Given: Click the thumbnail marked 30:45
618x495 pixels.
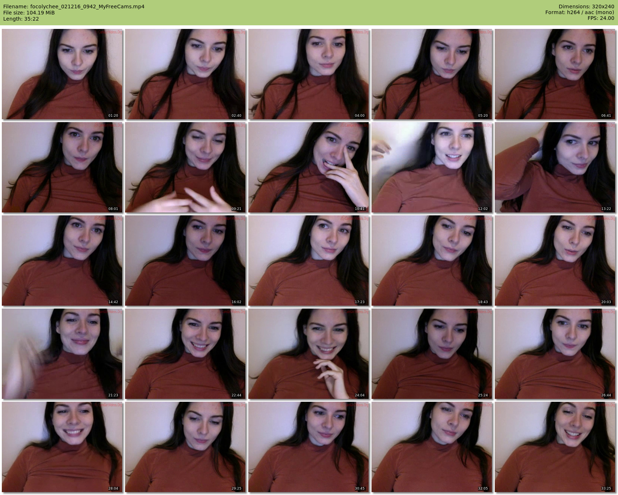Looking at the screenshot, I should click(309, 447).
